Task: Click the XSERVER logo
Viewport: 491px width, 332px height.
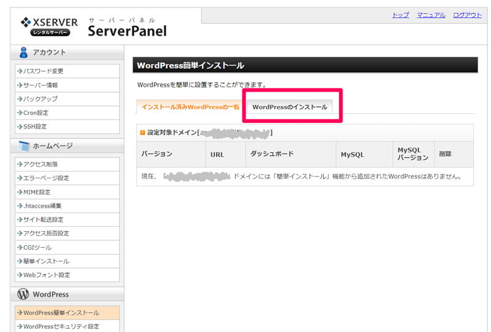Action: 49,26
